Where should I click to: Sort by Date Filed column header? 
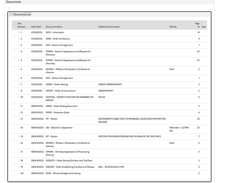36,27
